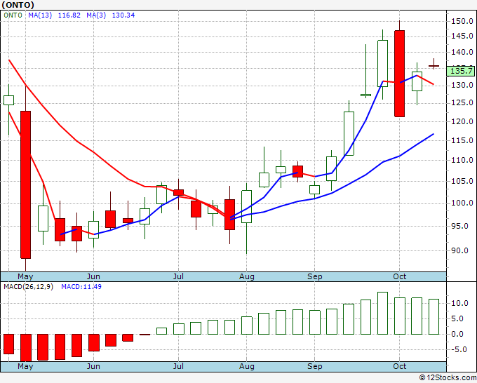The image size is (477, 383).
Task: Click the tallest green MACD histogram bar
Action: click(x=383, y=313)
